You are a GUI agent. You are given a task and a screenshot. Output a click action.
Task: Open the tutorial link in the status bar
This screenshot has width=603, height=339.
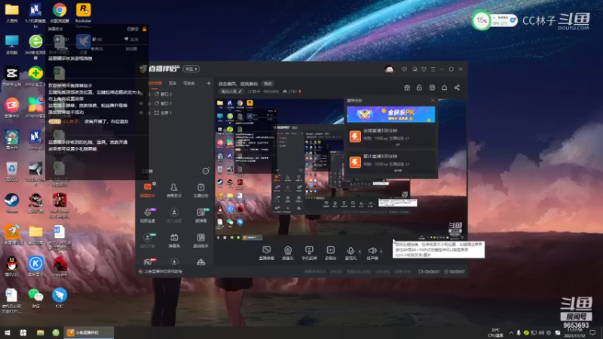[161, 271]
